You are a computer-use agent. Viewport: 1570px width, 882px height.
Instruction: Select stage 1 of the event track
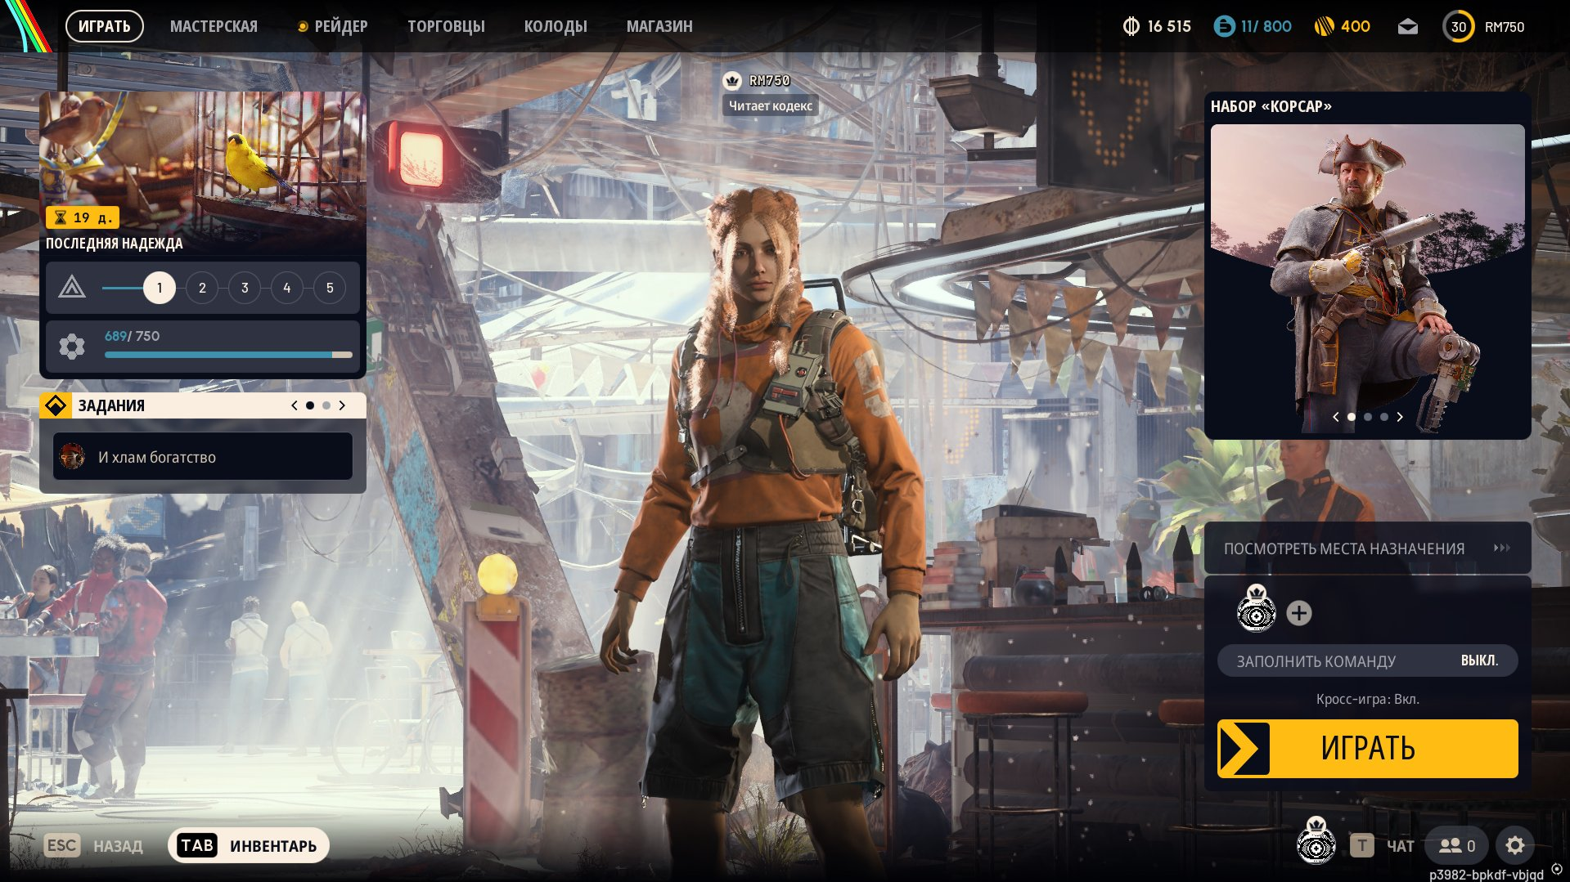[x=160, y=288]
